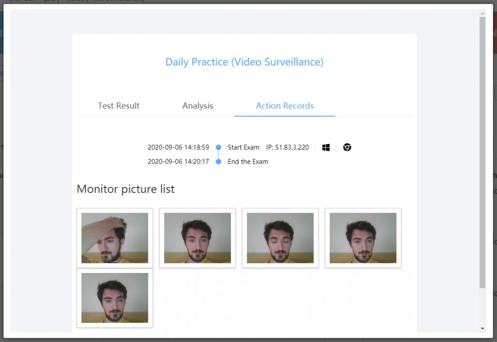
Task: Click the 14:20:17 end timestamp
Action: click(178, 162)
